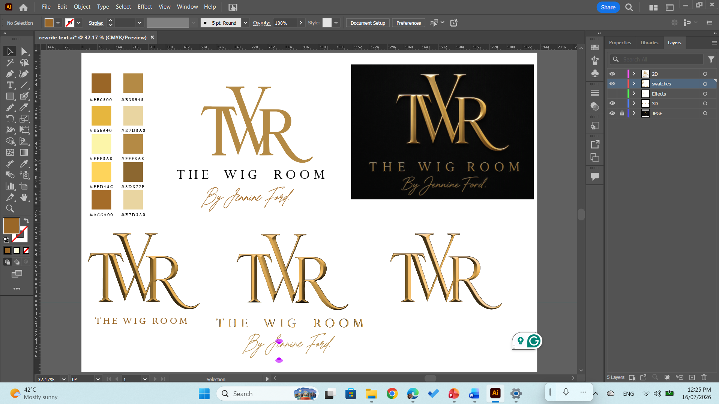Switch to the Properties tab

click(x=620, y=43)
